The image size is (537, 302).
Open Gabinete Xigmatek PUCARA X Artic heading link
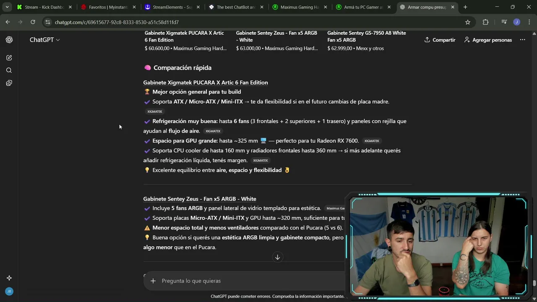pyautogui.click(x=206, y=83)
